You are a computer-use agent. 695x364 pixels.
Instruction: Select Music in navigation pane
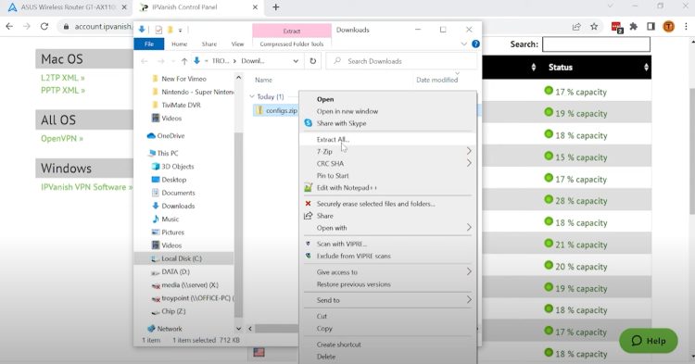point(170,220)
